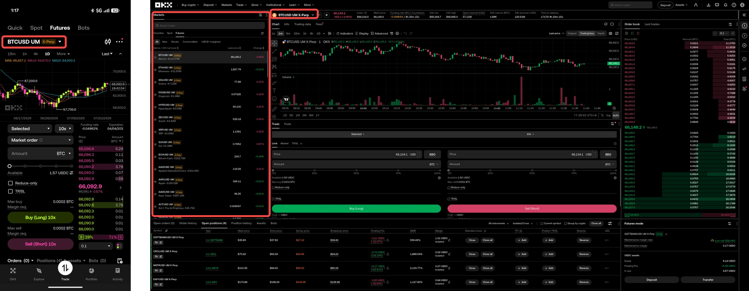
Task: Click Deposit button in Futures mode panel
Action: point(652,280)
